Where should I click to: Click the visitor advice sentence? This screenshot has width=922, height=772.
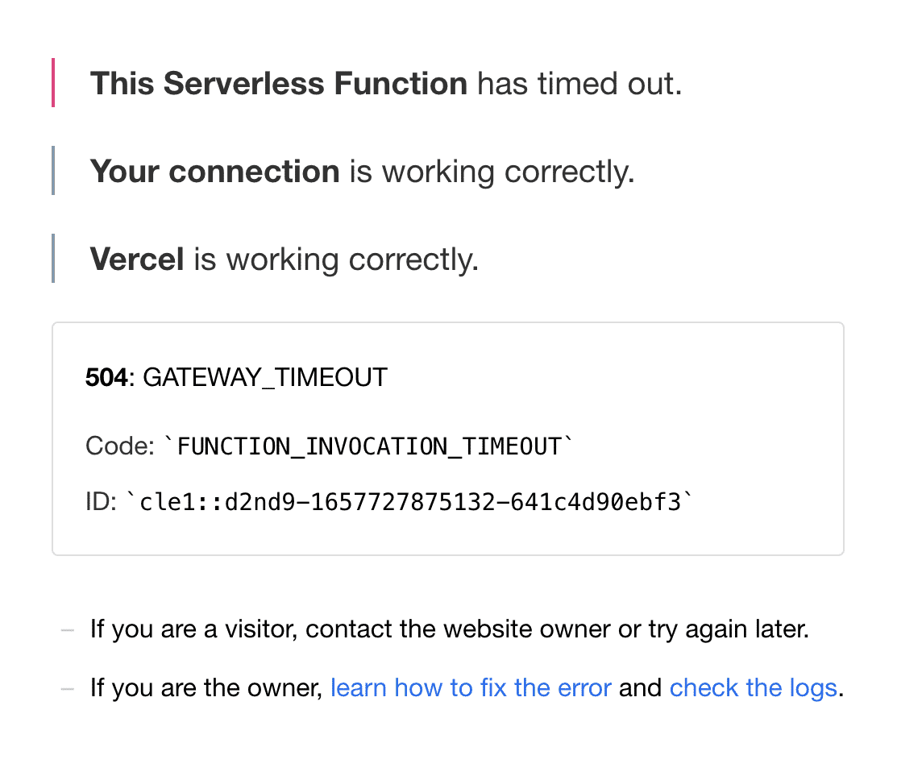450,629
